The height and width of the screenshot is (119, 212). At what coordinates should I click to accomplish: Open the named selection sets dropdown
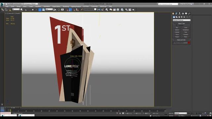click(90, 9)
